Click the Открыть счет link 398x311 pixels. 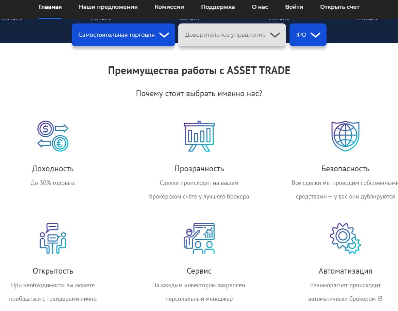pyautogui.click(x=339, y=7)
